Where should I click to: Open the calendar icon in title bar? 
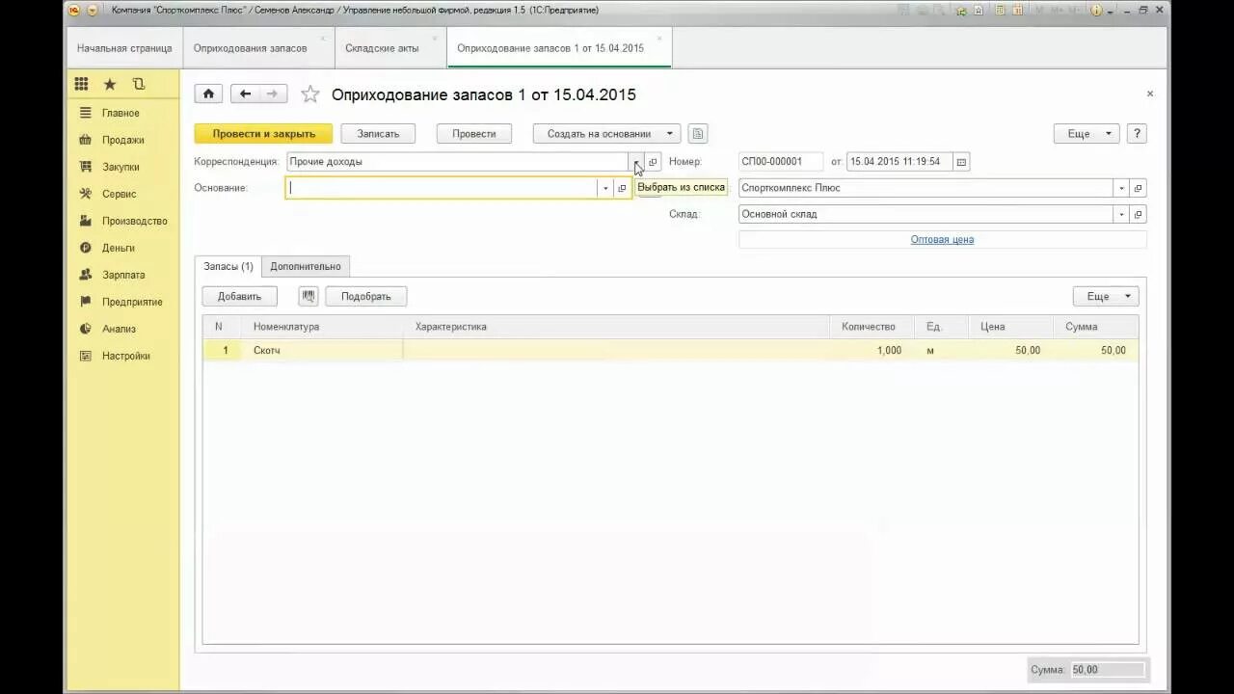pyautogui.click(x=1019, y=10)
